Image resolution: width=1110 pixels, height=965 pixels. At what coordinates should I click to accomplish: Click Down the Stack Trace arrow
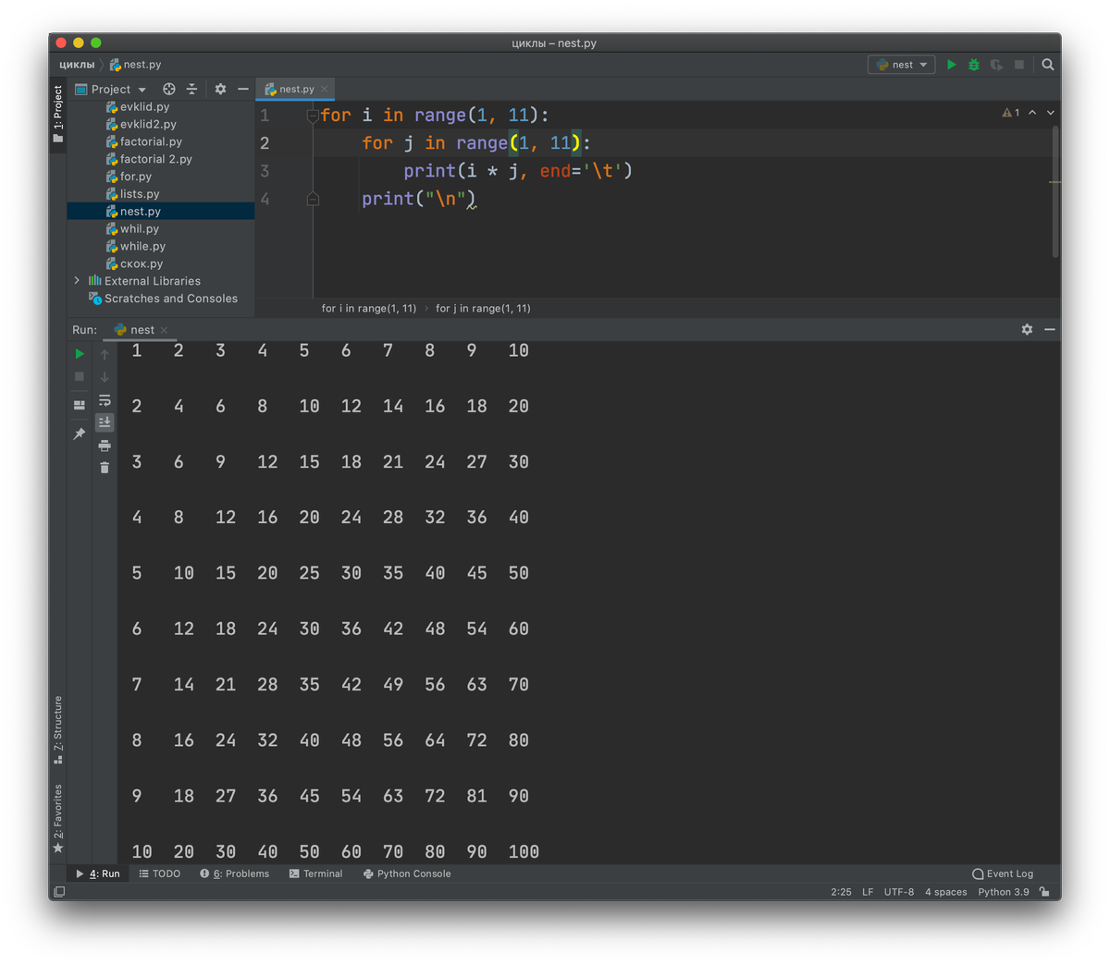(x=105, y=377)
